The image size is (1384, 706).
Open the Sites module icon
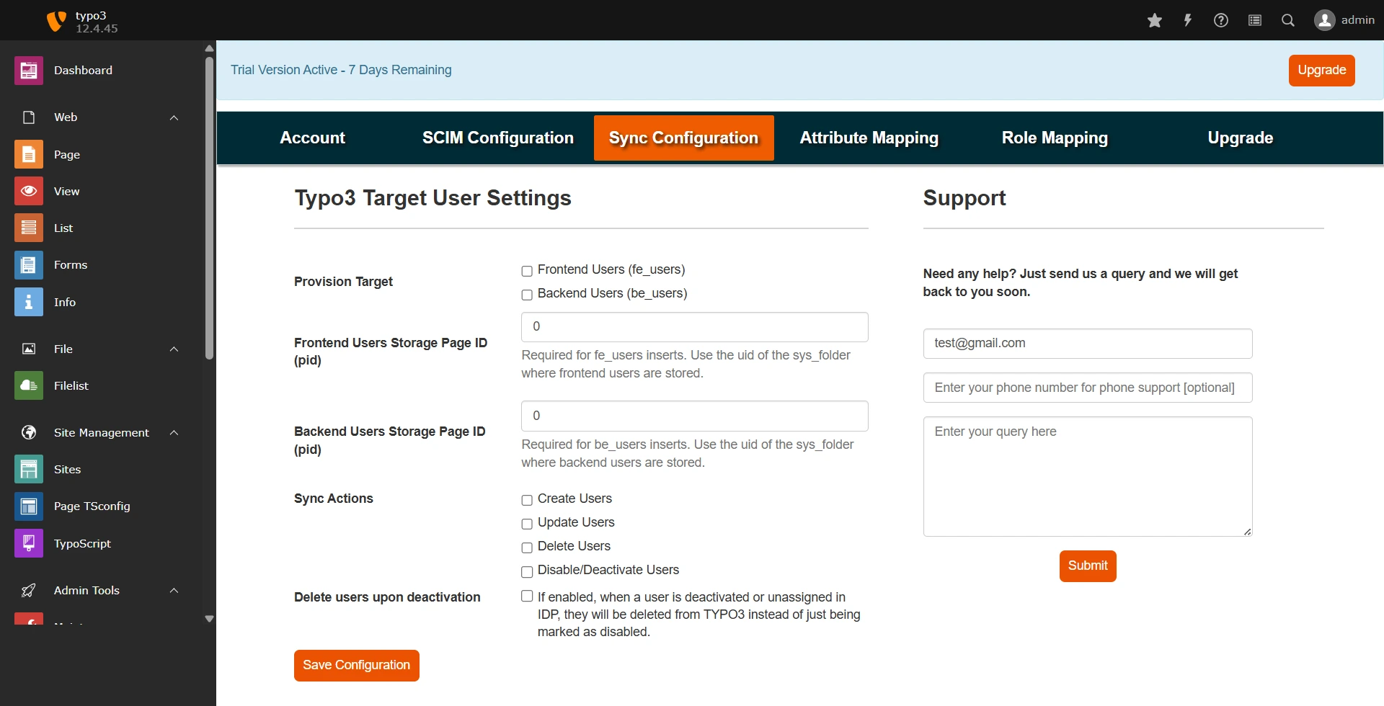tap(29, 469)
